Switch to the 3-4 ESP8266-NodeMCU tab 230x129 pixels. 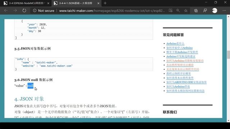26,3
